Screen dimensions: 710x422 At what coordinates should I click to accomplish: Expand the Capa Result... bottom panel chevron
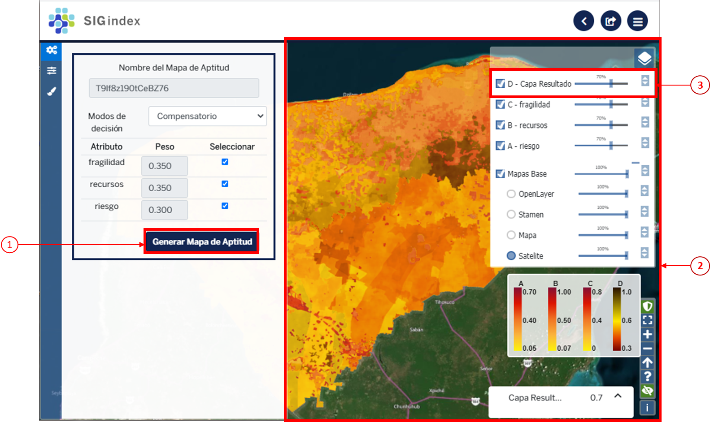[x=618, y=396]
